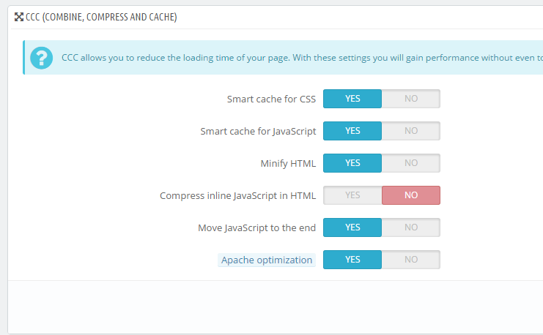Click the Smart cache for CSS label
This screenshot has height=335, width=543.
(x=271, y=99)
